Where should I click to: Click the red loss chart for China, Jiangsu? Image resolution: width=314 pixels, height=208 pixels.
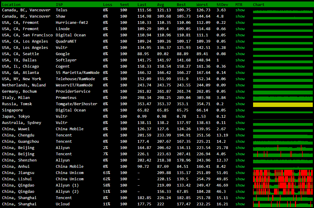coord(283,173)
